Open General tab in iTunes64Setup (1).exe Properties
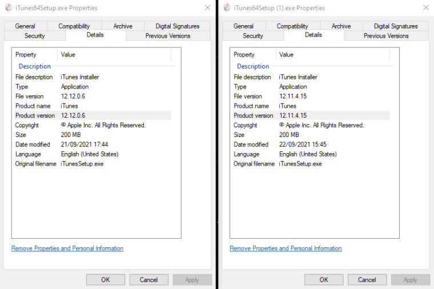The height and width of the screenshot is (289, 434). tap(244, 26)
